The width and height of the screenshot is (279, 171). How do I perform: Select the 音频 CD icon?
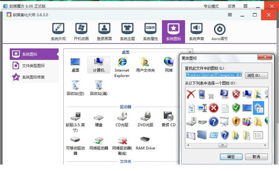click(x=169, y=119)
